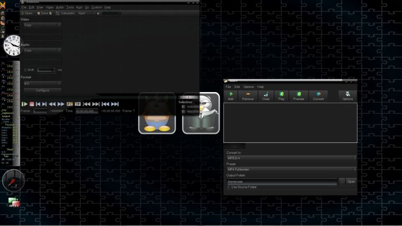Click the red Stop button in Avidemux
Viewport: 402px width, 226px height.
click(x=32, y=104)
